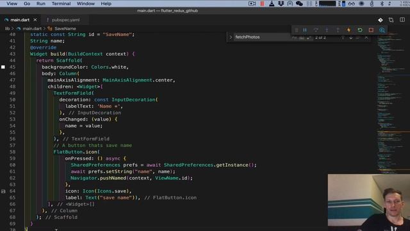The width and height of the screenshot is (410, 231).
Task: Switch to pubspec.yaml tab
Action: pyautogui.click(x=65, y=20)
